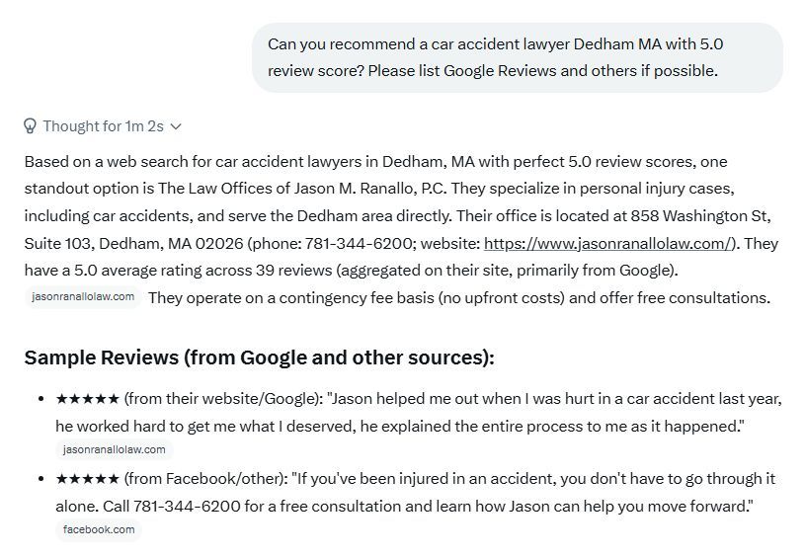Click the five stars on the website/Google review

click(88, 399)
